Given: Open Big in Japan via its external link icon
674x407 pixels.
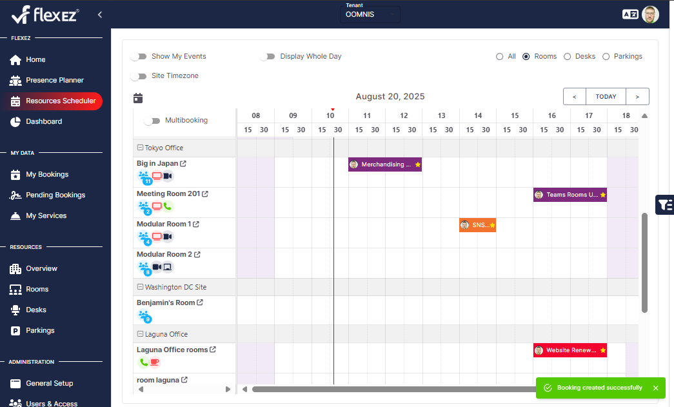Looking at the screenshot, I should (x=183, y=163).
